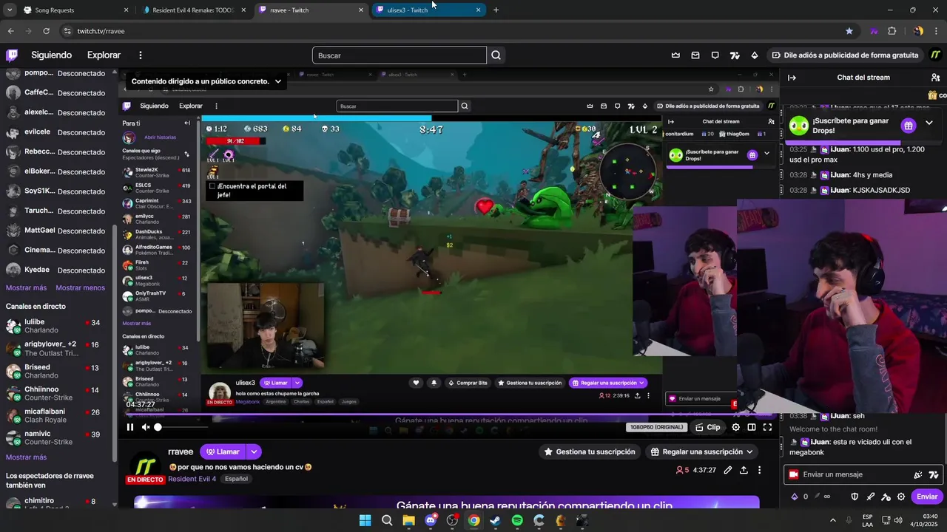Click Mostrar más under Canales en directo
This screenshot has height=532, width=947.
[27, 457]
